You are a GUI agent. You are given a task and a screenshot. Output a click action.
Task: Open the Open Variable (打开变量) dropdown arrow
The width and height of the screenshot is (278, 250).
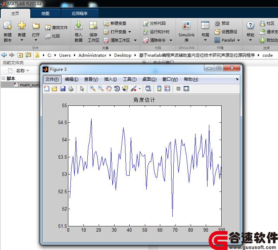point(130,32)
